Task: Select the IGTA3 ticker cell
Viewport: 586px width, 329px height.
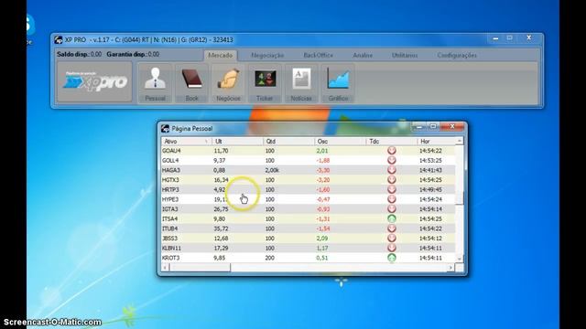Action: [170, 209]
